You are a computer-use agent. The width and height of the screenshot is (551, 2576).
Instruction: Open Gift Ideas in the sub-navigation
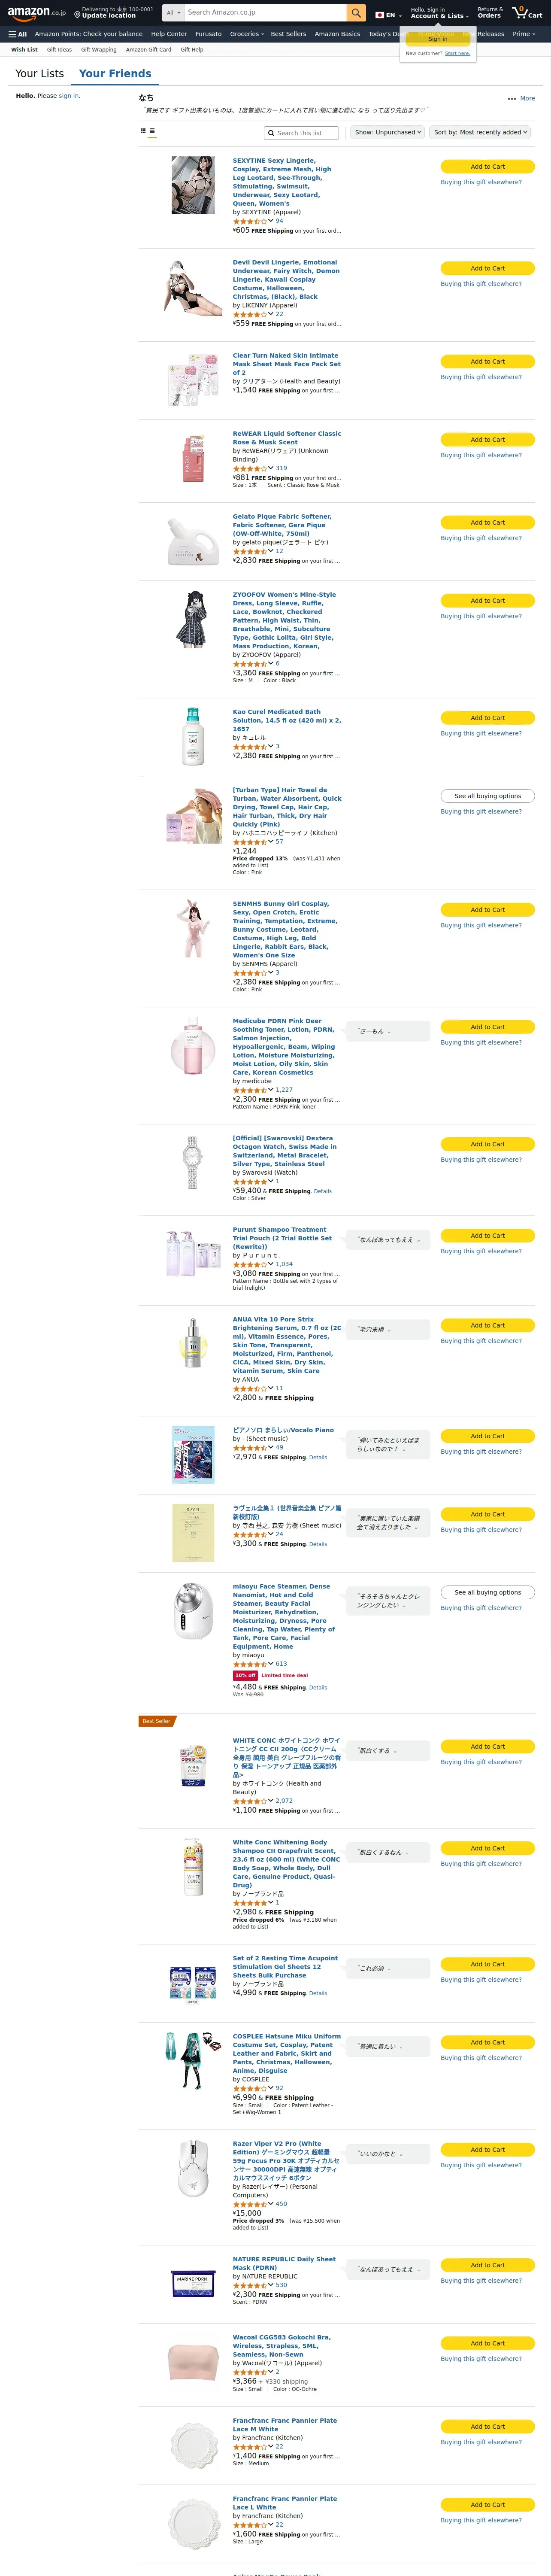point(59,49)
